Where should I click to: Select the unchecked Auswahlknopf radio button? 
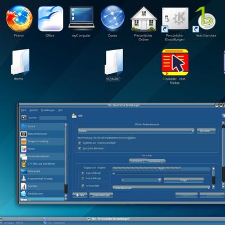tap(83, 178)
